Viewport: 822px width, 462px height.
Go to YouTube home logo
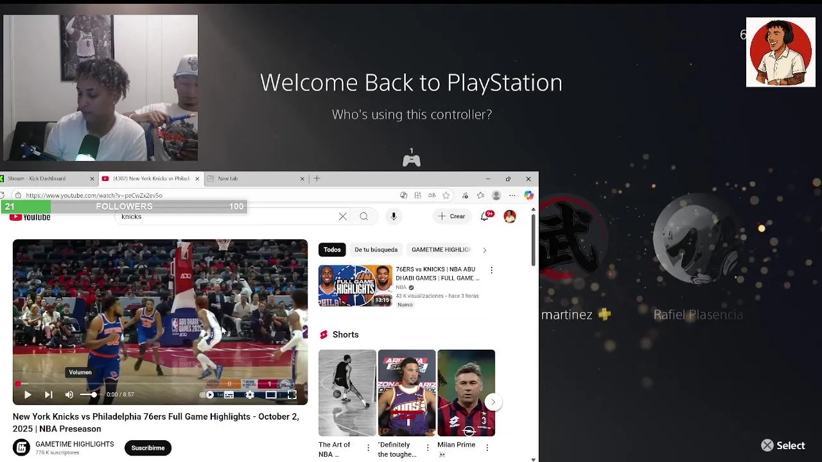tap(30, 217)
